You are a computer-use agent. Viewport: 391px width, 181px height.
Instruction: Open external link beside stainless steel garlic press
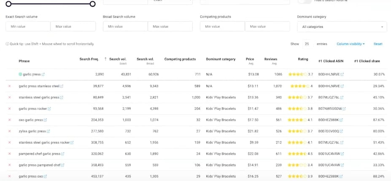pyautogui.click(x=62, y=97)
